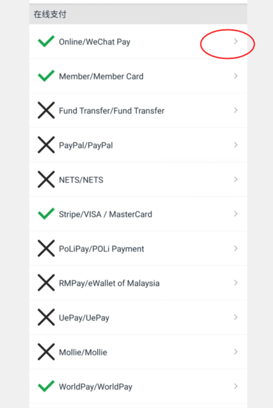Screen dimensions: 273x408
Task: Open the chevron on the Stripe/VISA row
Action: point(236,214)
